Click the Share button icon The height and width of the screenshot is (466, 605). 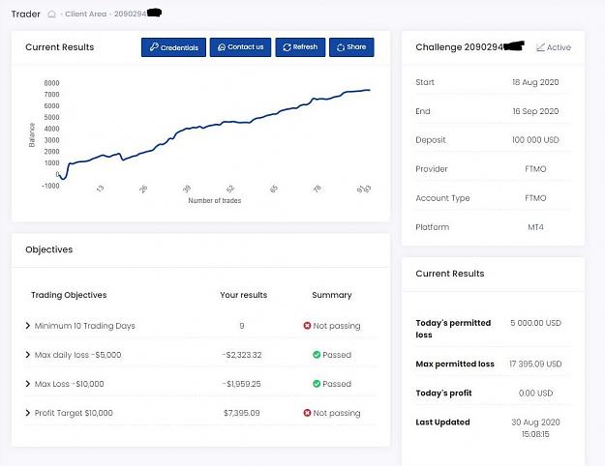pyautogui.click(x=341, y=47)
